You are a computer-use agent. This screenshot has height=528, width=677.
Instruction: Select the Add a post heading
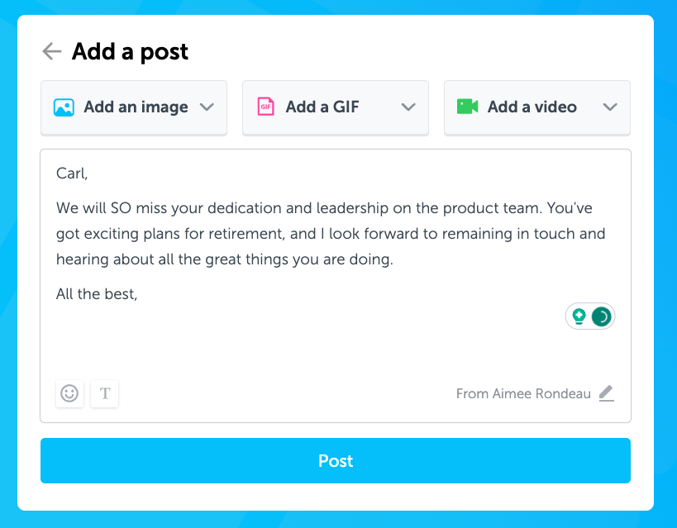coord(130,50)
